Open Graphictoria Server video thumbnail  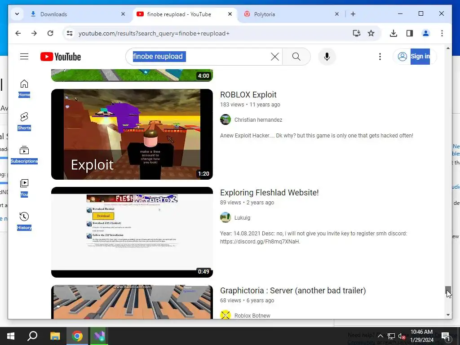[132, 302]
